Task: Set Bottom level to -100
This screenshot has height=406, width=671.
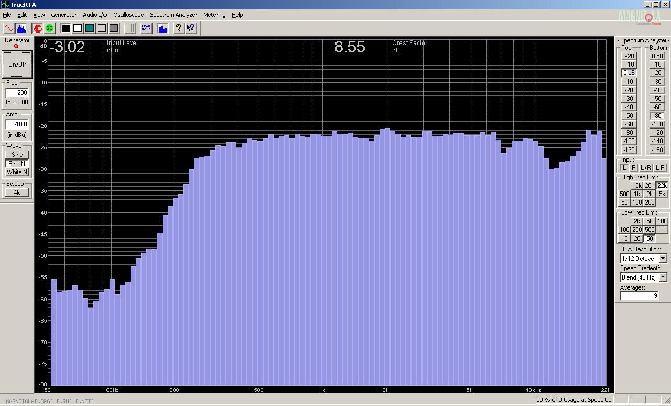Action: [x=657, y=124]
